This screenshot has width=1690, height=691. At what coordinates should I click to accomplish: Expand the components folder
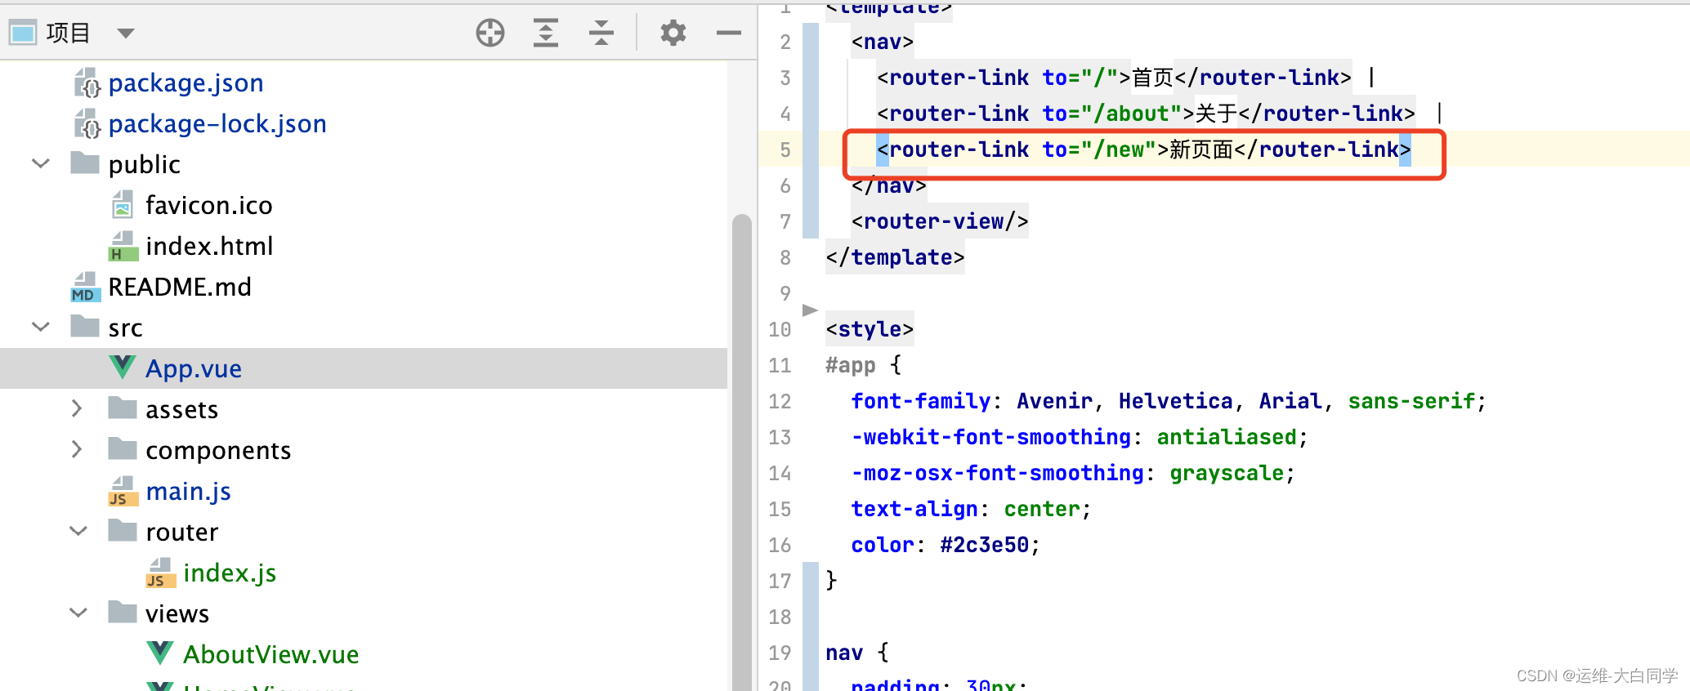click(x=77, y=448)
